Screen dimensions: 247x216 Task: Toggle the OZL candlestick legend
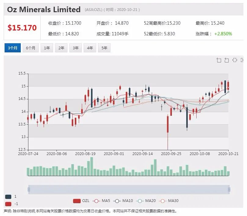tap(81, 201)
